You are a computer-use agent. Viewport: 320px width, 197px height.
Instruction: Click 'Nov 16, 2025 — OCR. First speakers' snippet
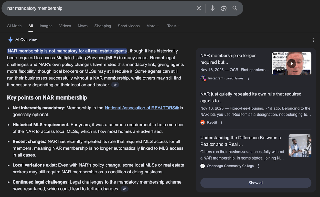click(235, 70)
